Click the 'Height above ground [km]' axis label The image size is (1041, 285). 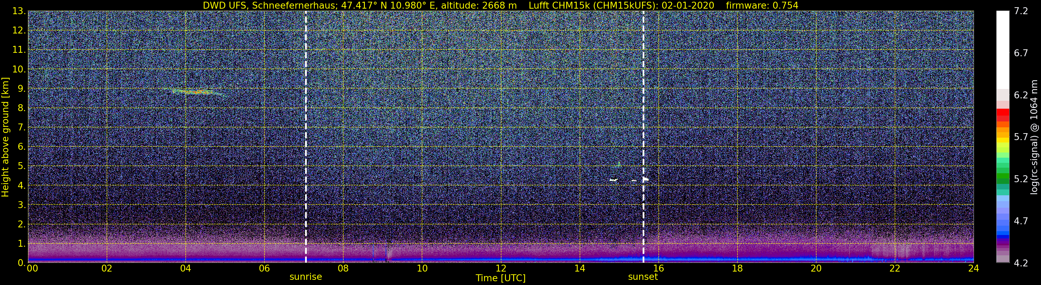5,136
